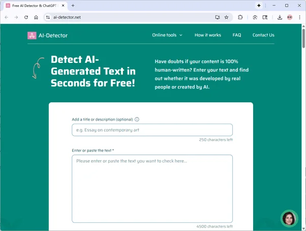Click the 'Detect AI-Generated Text' heading

(x=93, y=71)
